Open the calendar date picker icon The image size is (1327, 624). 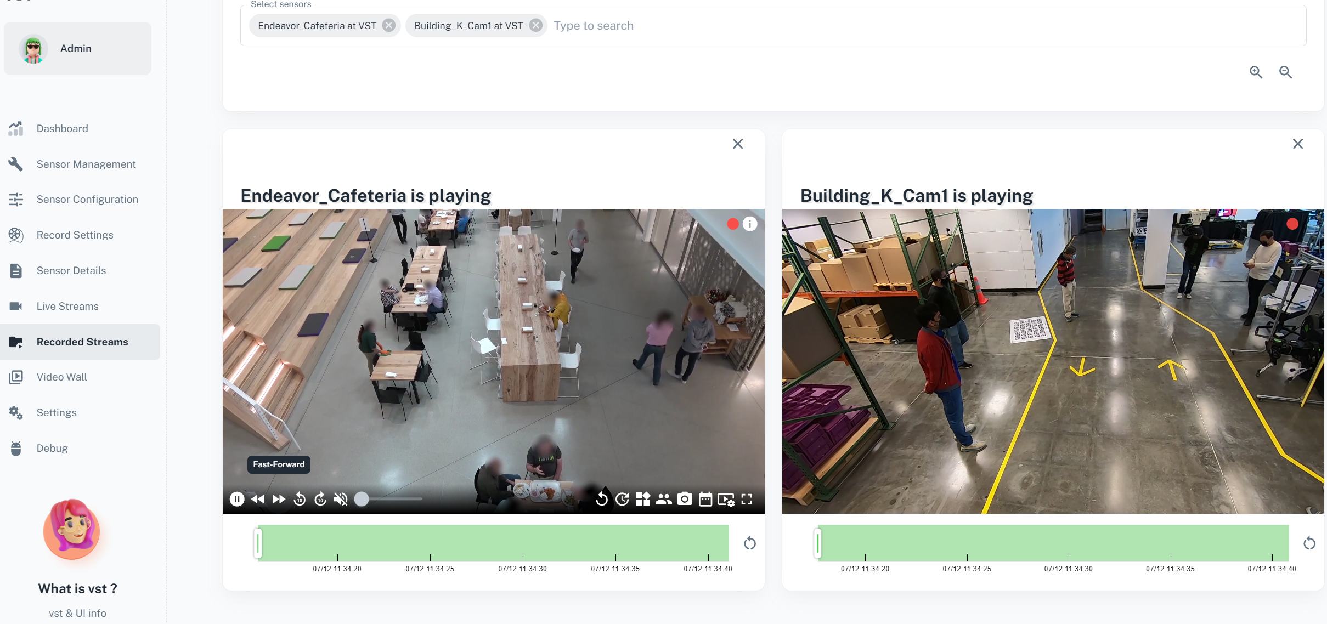(705, 499)
